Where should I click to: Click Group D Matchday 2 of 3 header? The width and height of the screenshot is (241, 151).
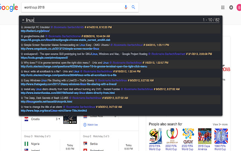37,136
